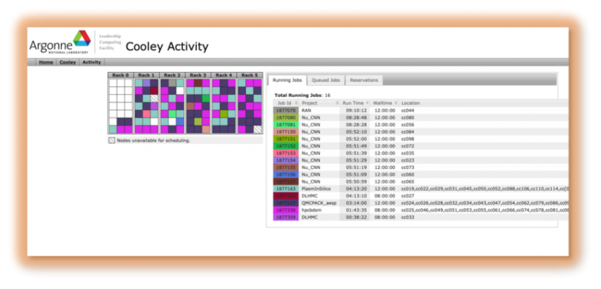
Task: Go to the Home navigation link
Action: point(45,62)
